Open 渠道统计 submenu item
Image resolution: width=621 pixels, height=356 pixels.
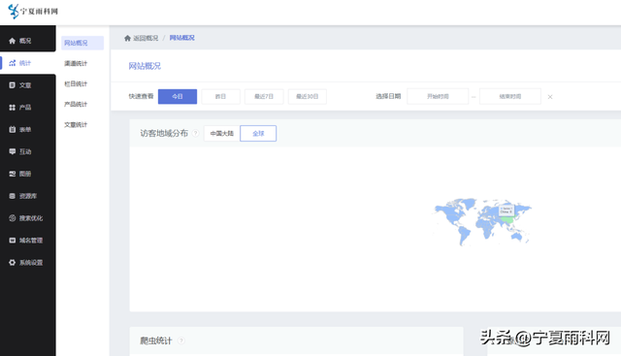[x=76, y=63]
